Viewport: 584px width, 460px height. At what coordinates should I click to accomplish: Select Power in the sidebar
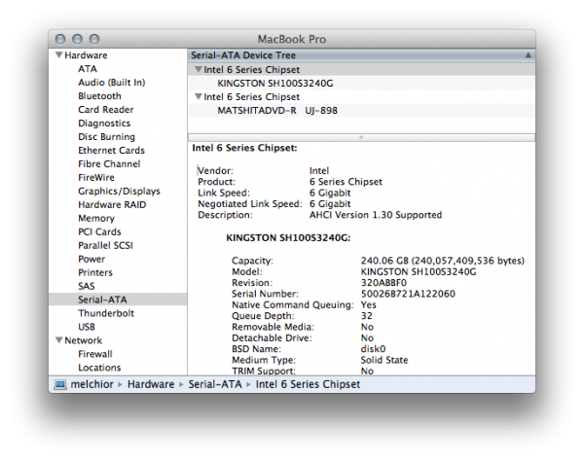point(91,259)
